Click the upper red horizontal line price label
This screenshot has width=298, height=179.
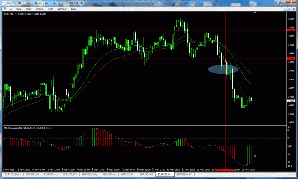[x=291, y=30]
